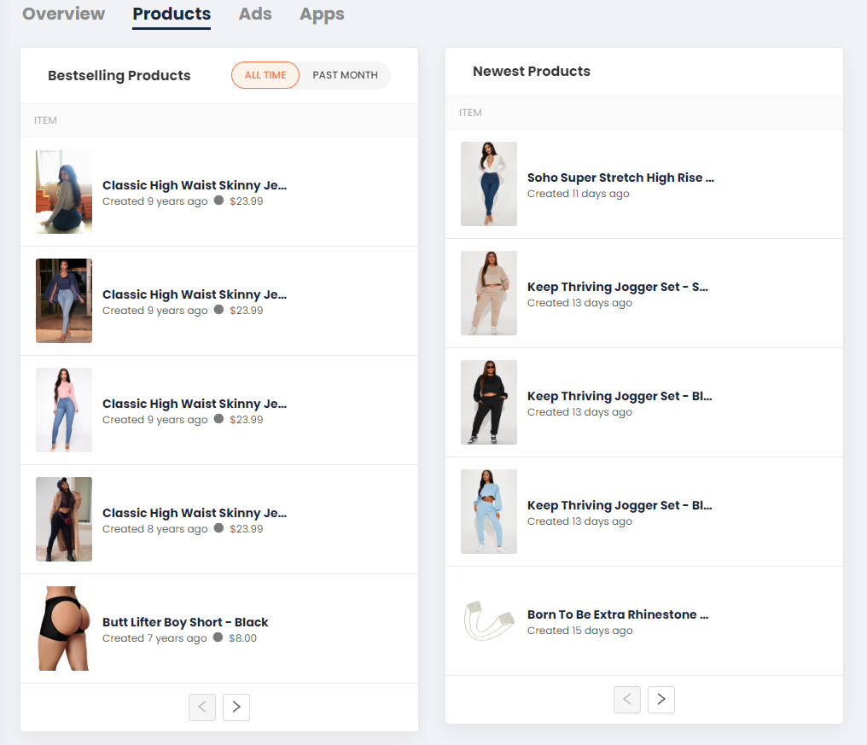
Task: Click the light blue Keep Thriving Jogger thumbnail
Action: (489, 512)
